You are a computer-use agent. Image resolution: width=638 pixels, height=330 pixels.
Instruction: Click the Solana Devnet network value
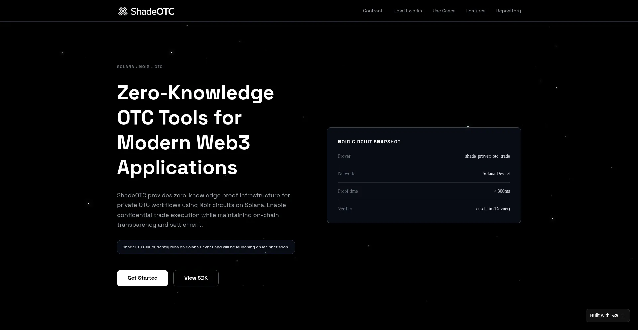pos(496,174)
